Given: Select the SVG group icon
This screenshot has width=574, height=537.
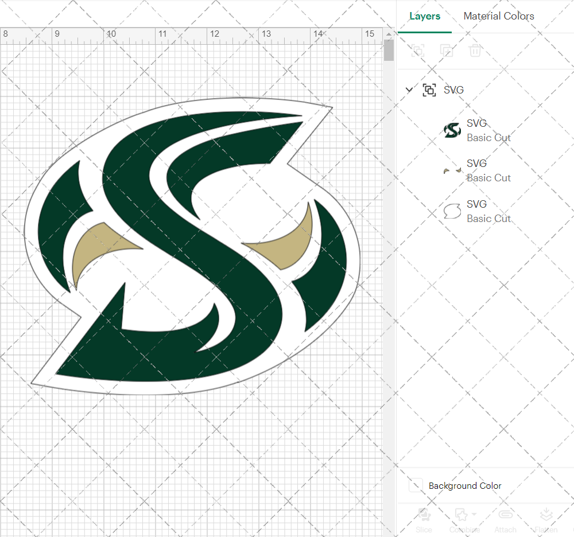Looking at the screenshot, I should [x=429, y=89].
